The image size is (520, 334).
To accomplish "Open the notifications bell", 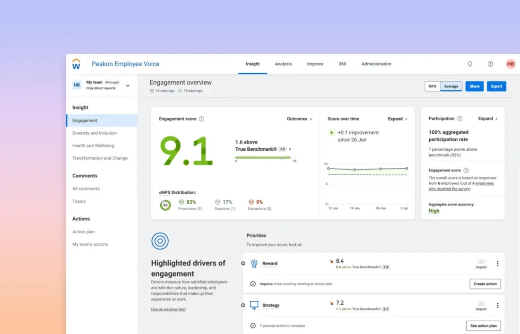I will click(470, 63).
